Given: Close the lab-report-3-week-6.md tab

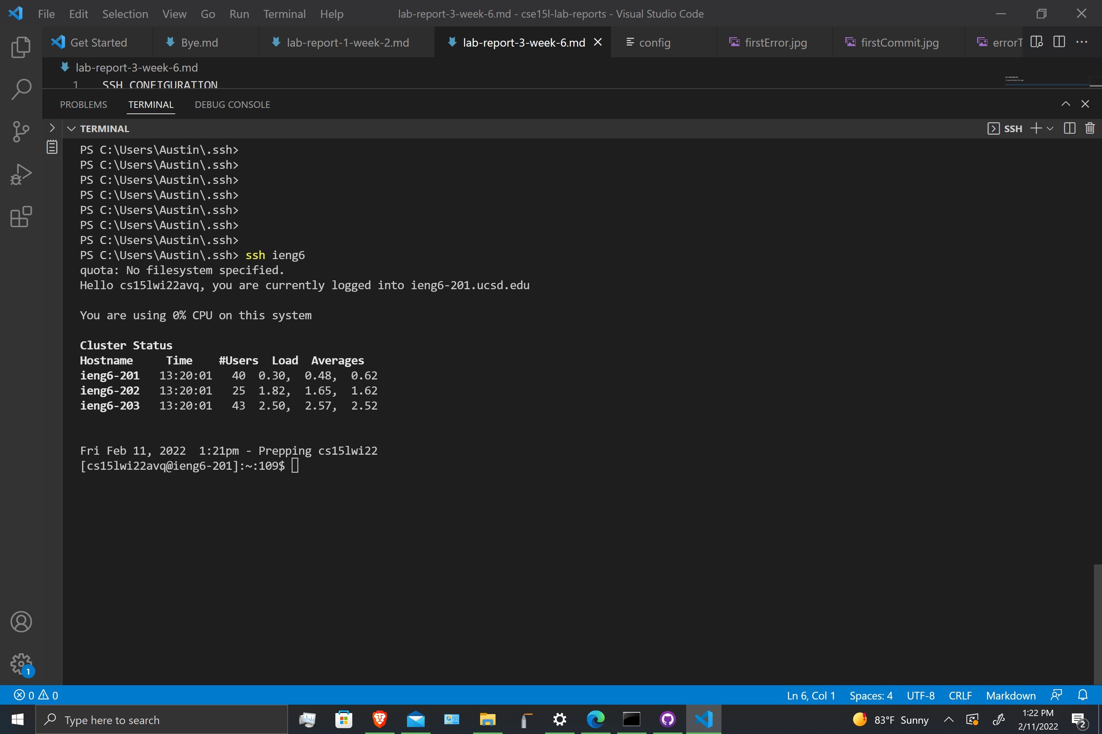Looking at the screenshot, I should pos(598,42).
